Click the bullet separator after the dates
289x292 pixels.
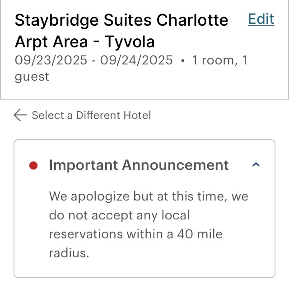(x=182, y=60)
